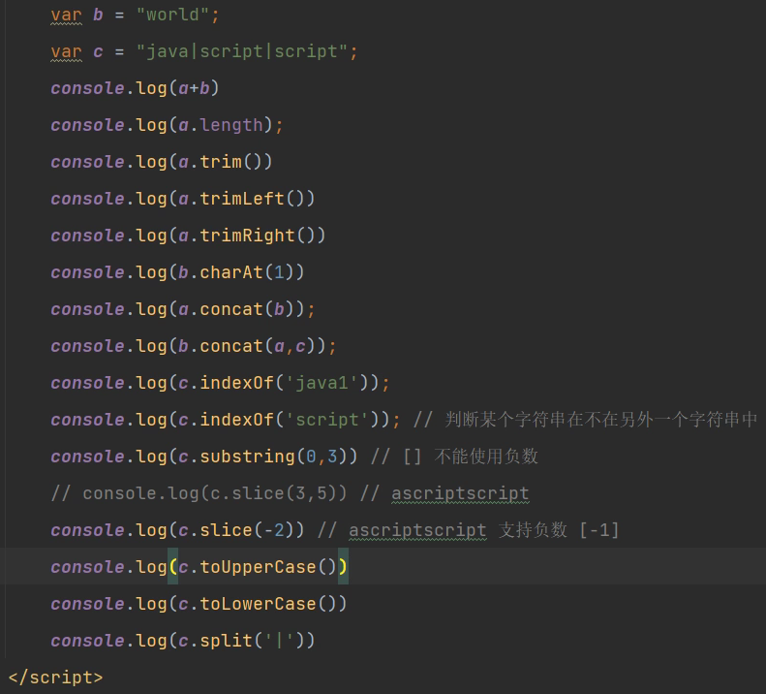Click the highlighted closing parenthesis after toUpperCase()

[343, 567]
